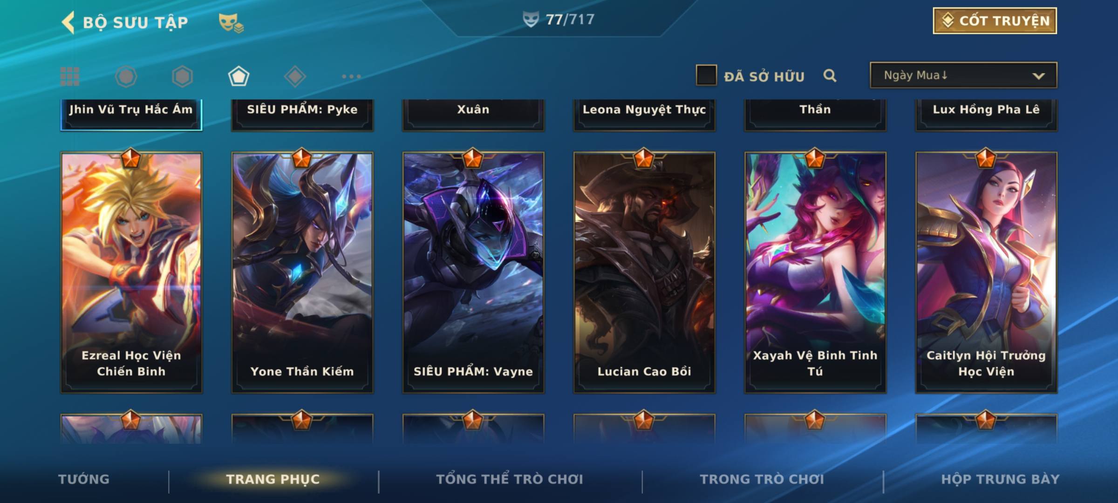Open more filters via three dots icon

351,76
